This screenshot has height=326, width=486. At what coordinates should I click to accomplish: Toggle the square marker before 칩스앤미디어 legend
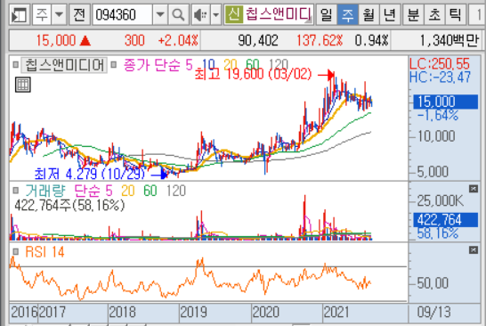click(x=15, y=65)
